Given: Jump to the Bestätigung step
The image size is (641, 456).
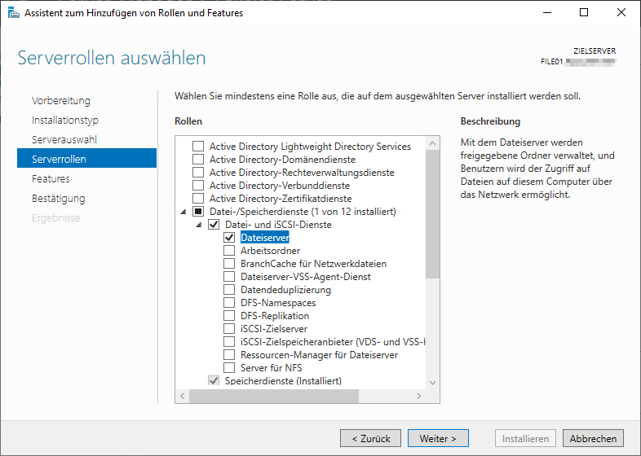Looking at the screenshot, I should [58, 199].
